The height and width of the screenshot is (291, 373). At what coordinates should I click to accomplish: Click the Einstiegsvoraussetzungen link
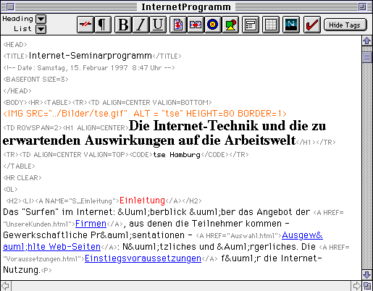pos(143,258)
